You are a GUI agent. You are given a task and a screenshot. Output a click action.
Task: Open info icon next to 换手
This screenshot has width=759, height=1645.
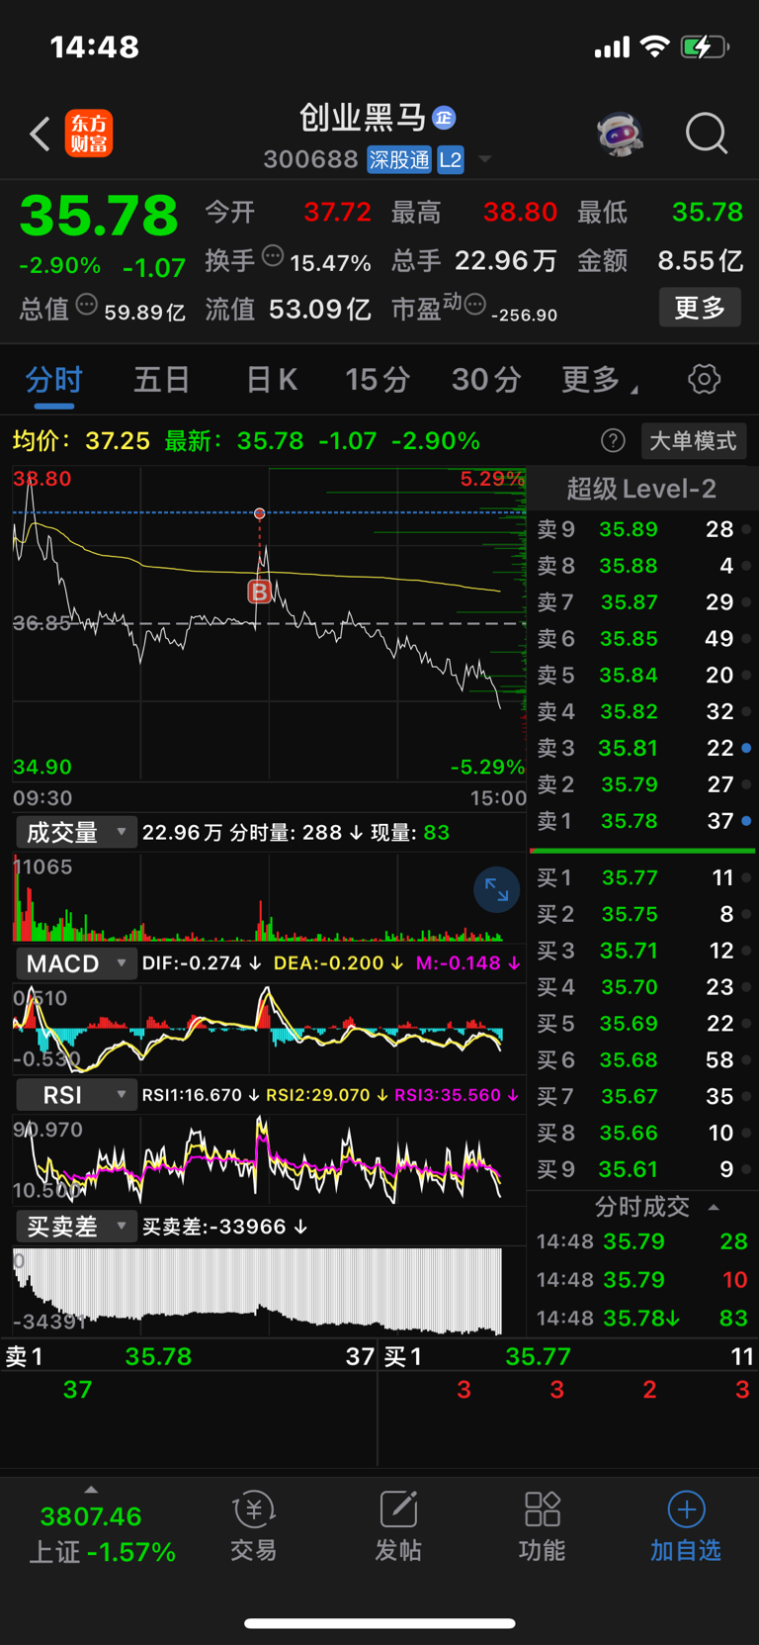(273, 257)
